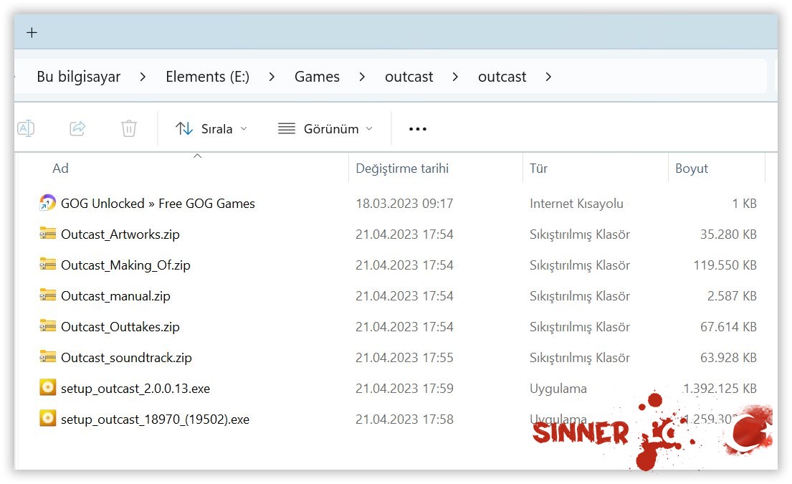Expand the chevron after the last outcast breadcrumb
The width and height of the screenshot is (792, 484).
pyautogui.click(x=548, y=77)
